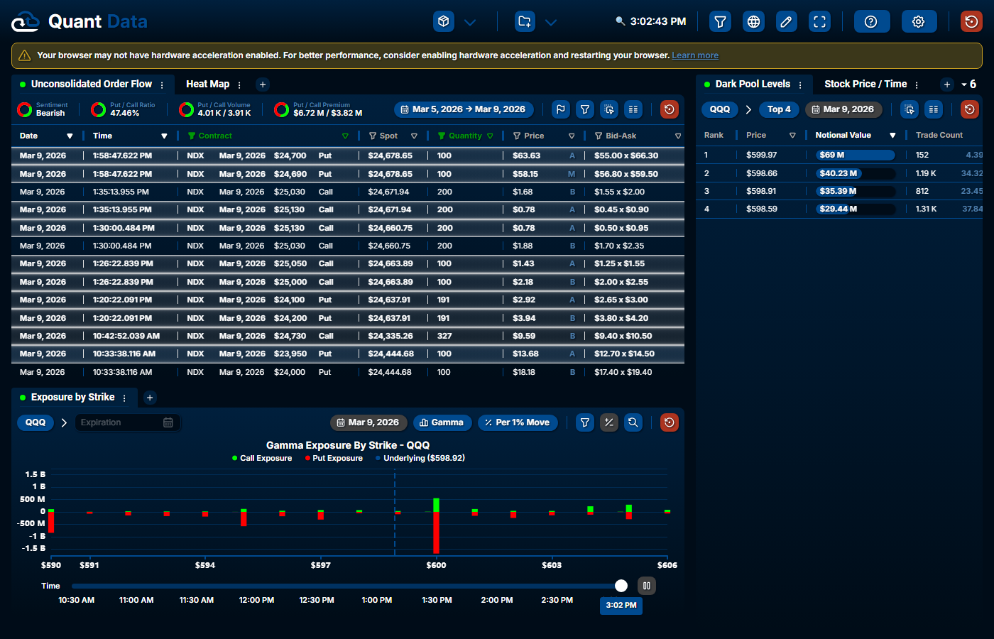994x639 pixels.
Task: Select the $25,050 Call row at 1:26:22.839 PM
Action: (x=348, y=263)
